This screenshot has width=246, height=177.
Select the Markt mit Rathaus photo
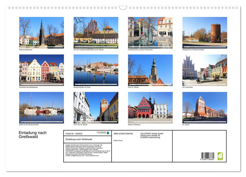click(150, 108)
